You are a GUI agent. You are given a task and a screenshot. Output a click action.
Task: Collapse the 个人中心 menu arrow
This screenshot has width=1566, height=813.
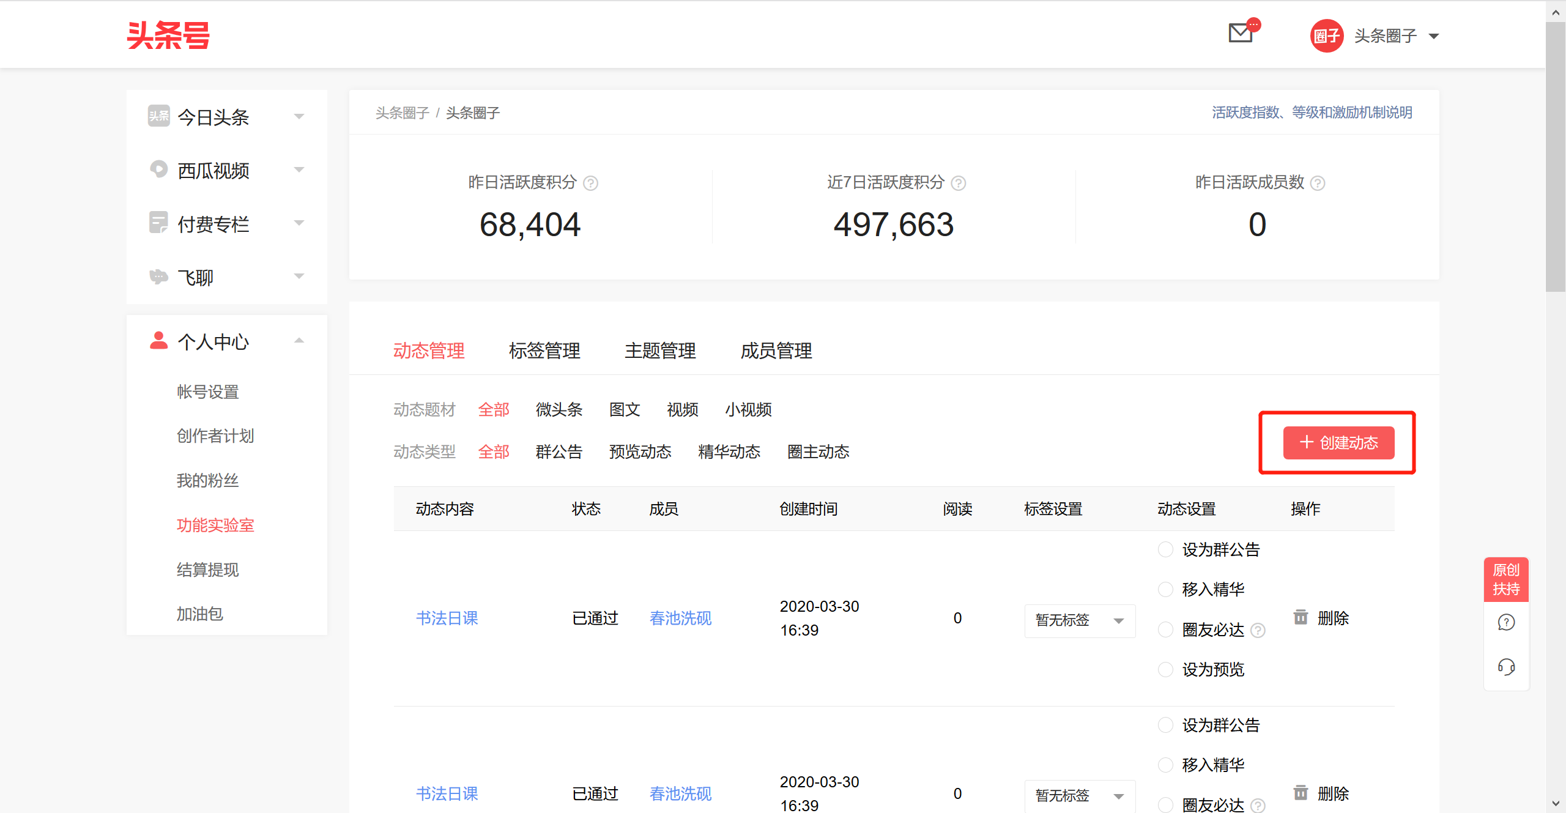(x=299, y=340)
